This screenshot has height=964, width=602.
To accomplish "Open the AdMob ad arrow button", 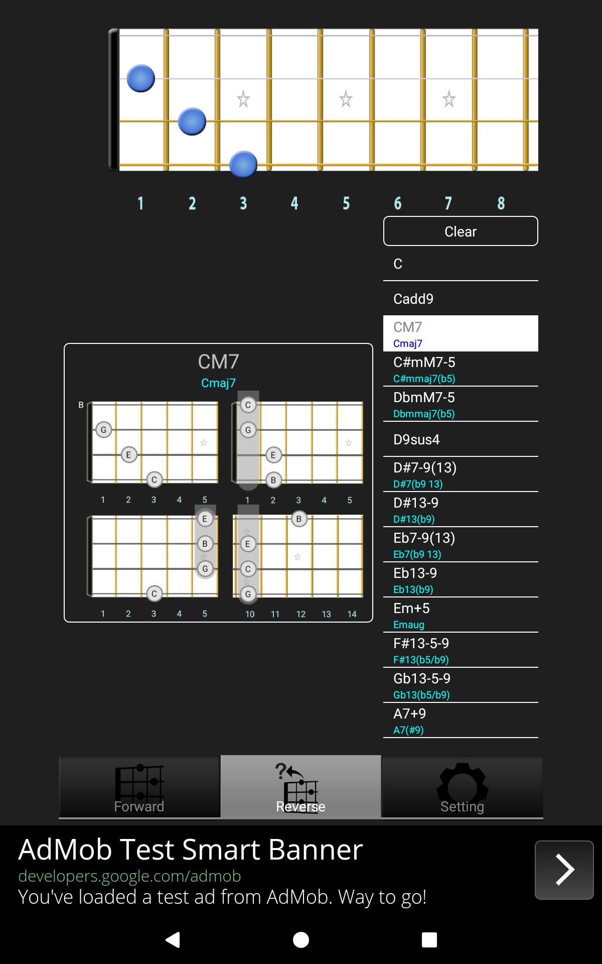I will coord(564,870).
